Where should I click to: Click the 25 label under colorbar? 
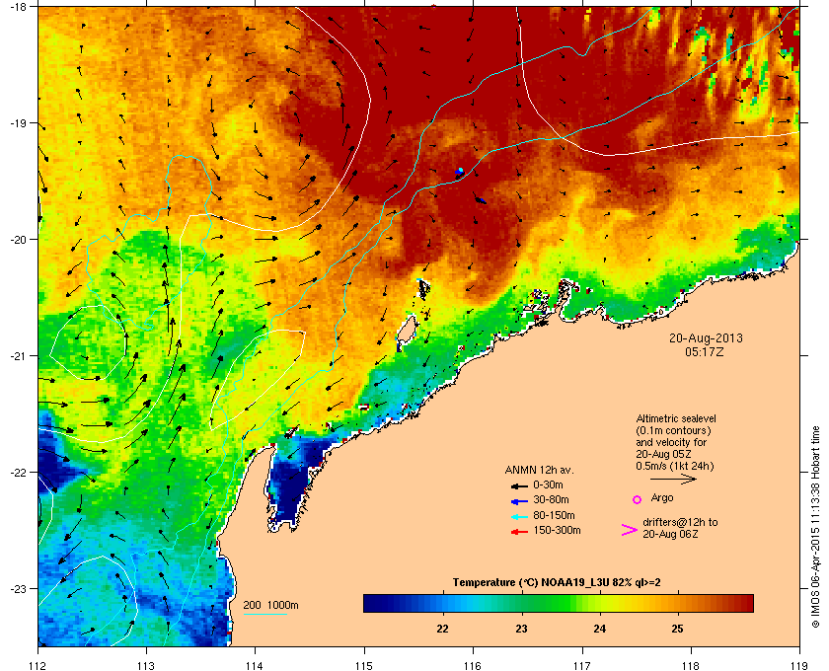point(677,629)
